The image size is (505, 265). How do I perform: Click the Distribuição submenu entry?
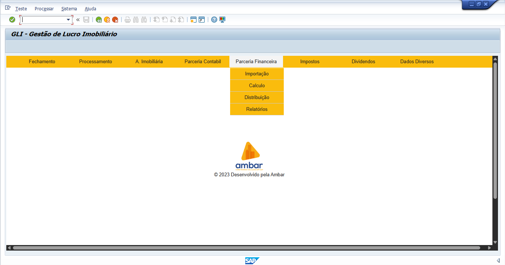coord(257,98)
